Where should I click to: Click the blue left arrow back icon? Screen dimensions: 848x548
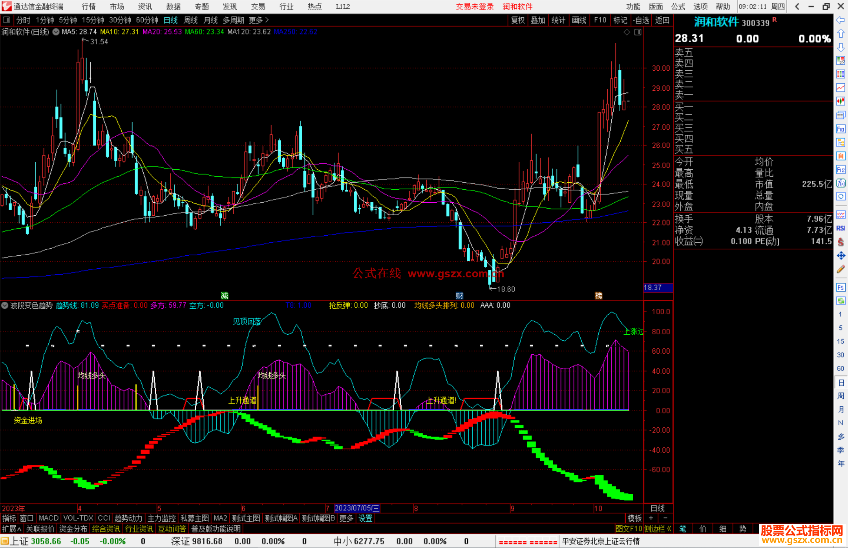pos(841,20)
